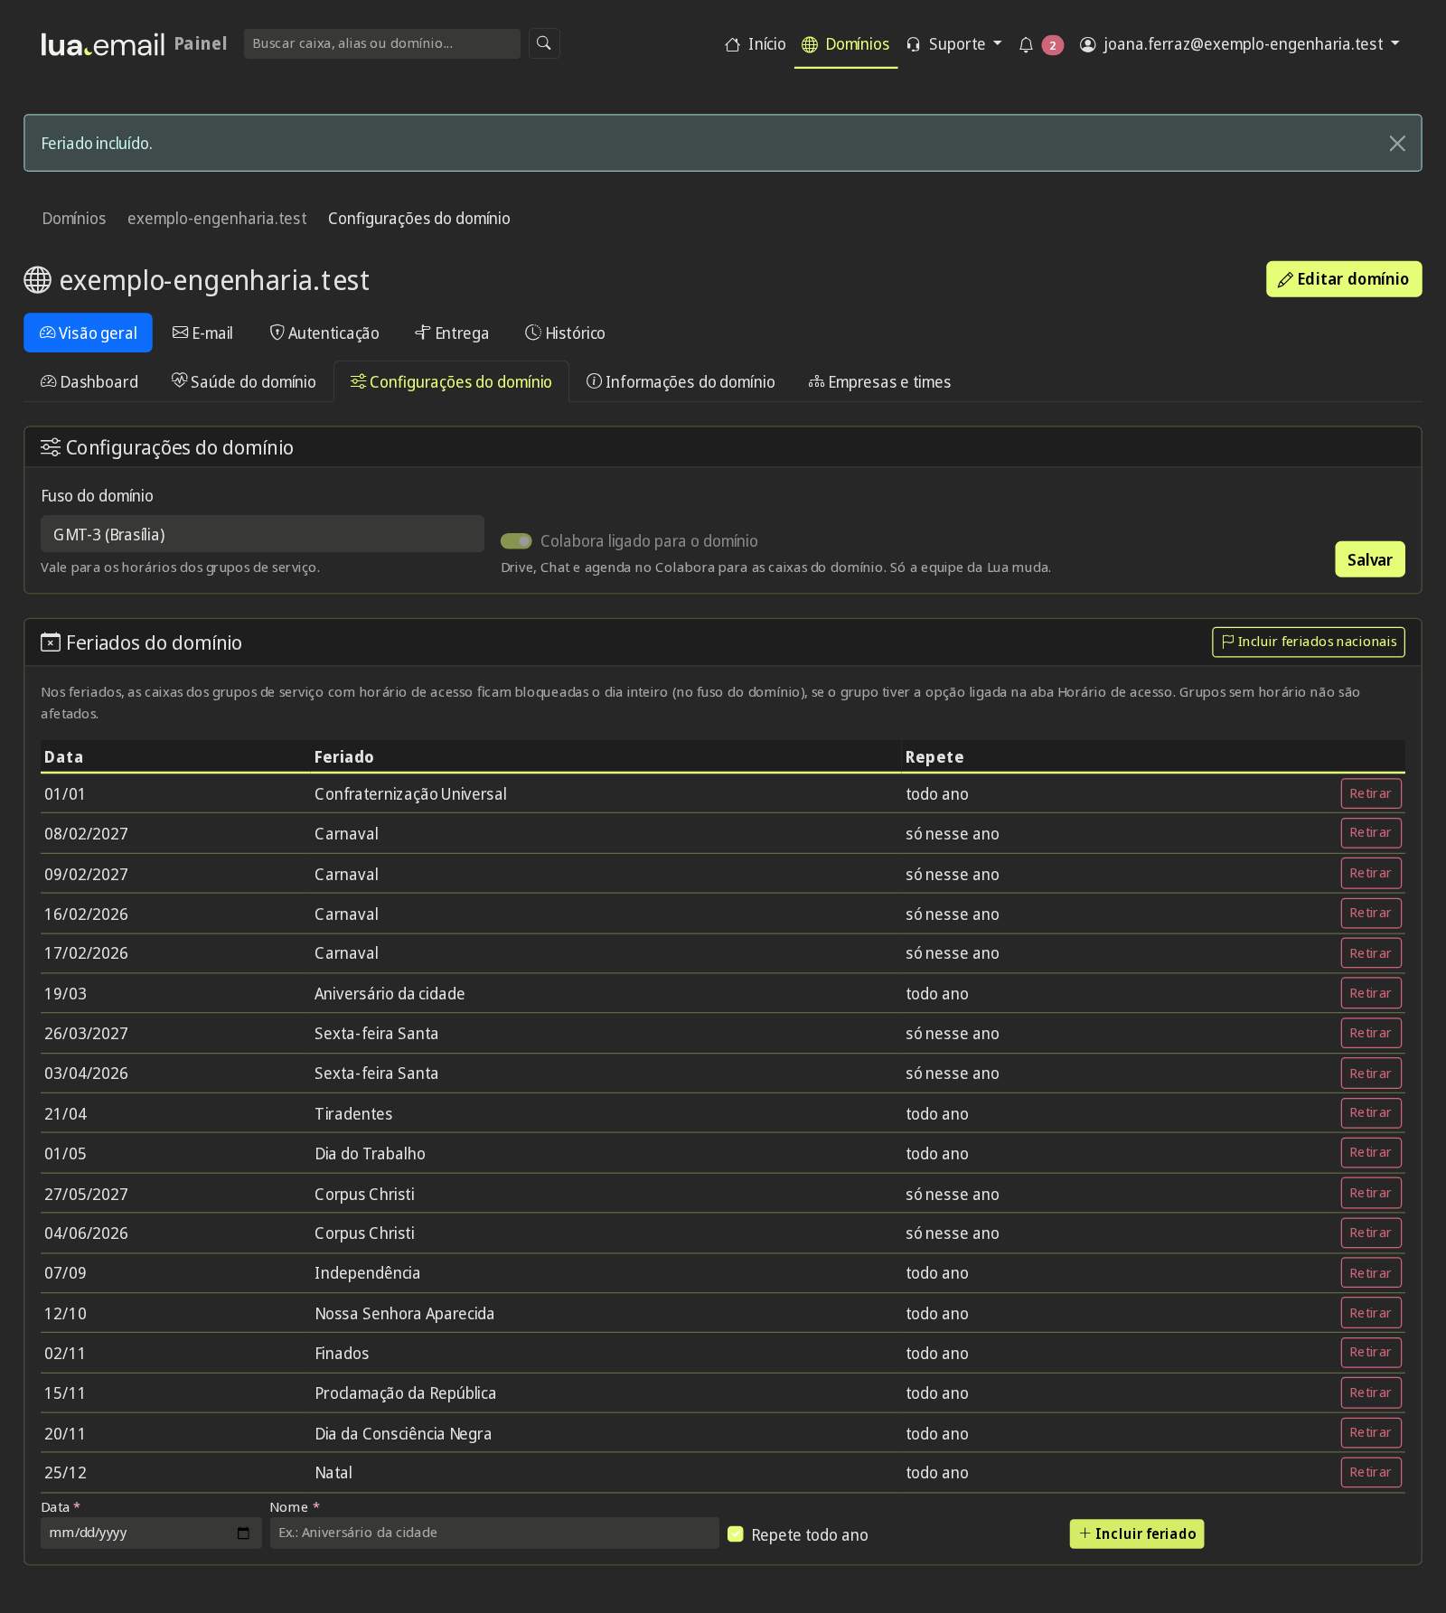Open Empresas e times sub-tab

pyautogui.click(x=879, y=382)
